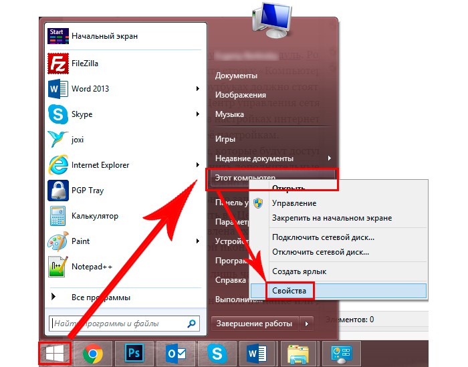
Task: Open Музыка in the Start menu
Action: 229,114
